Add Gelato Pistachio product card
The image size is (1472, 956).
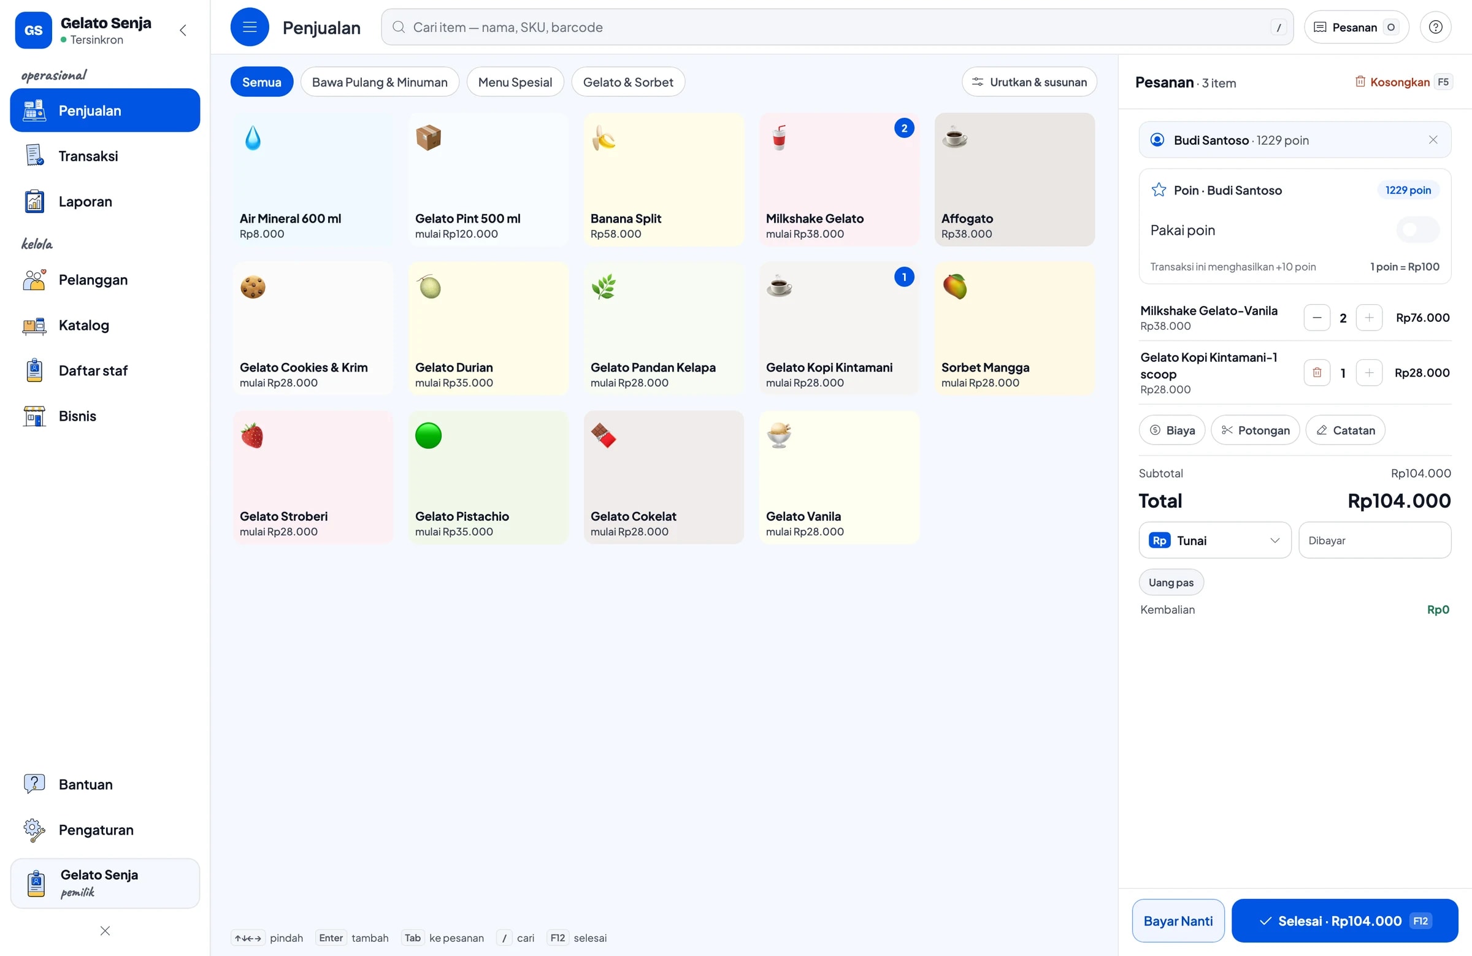[488, 477]
